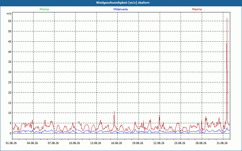Click the date label 10.08.26
This screenshot has width=242, height=151.
pos(74,143)
